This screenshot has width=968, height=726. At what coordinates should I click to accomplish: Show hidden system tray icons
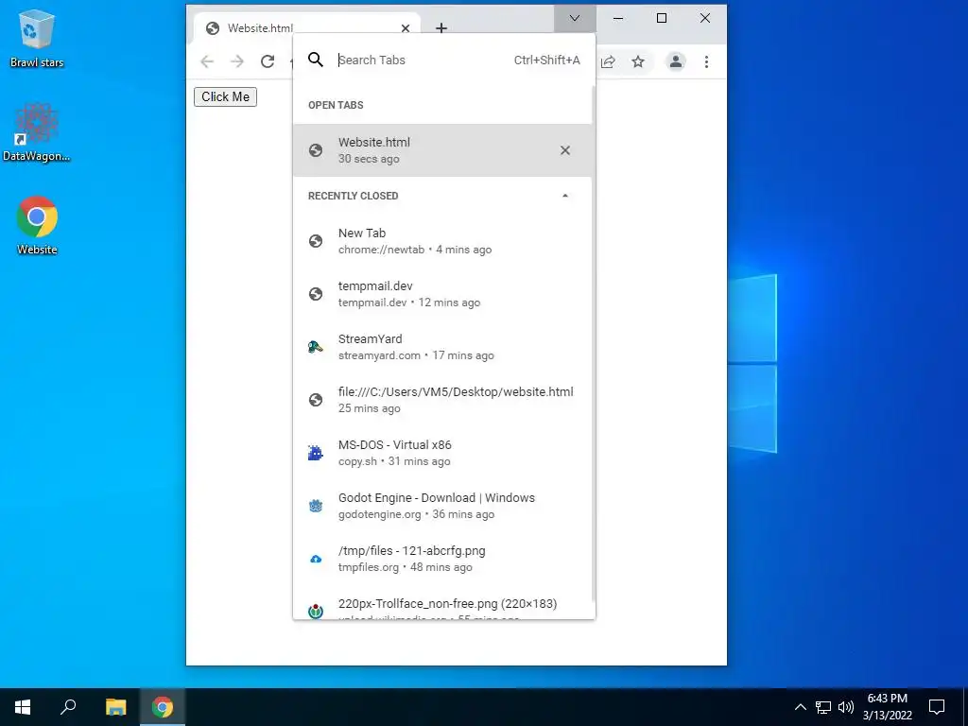click(x=800, y=707)
